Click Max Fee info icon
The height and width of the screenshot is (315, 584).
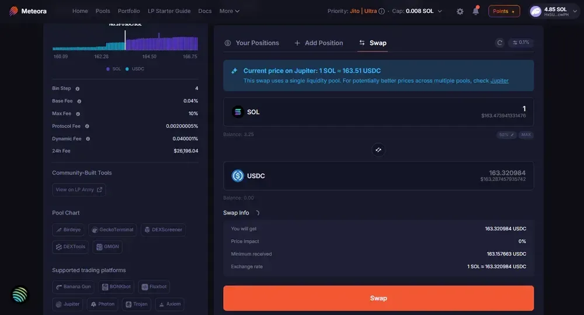click(x=78, y=114)
